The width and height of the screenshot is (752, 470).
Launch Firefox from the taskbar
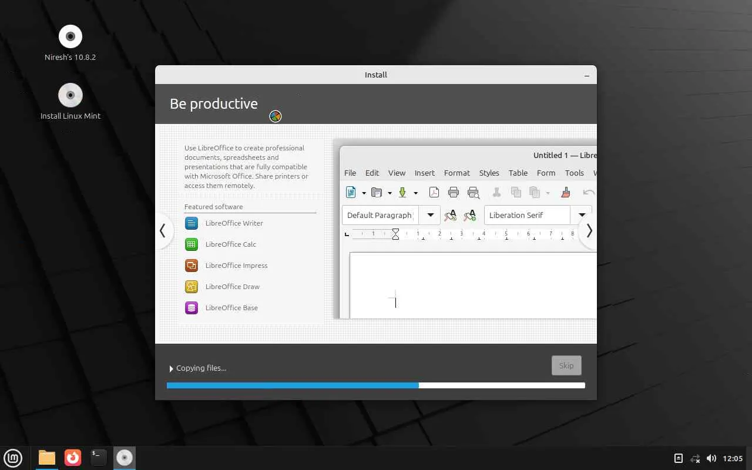73,457
